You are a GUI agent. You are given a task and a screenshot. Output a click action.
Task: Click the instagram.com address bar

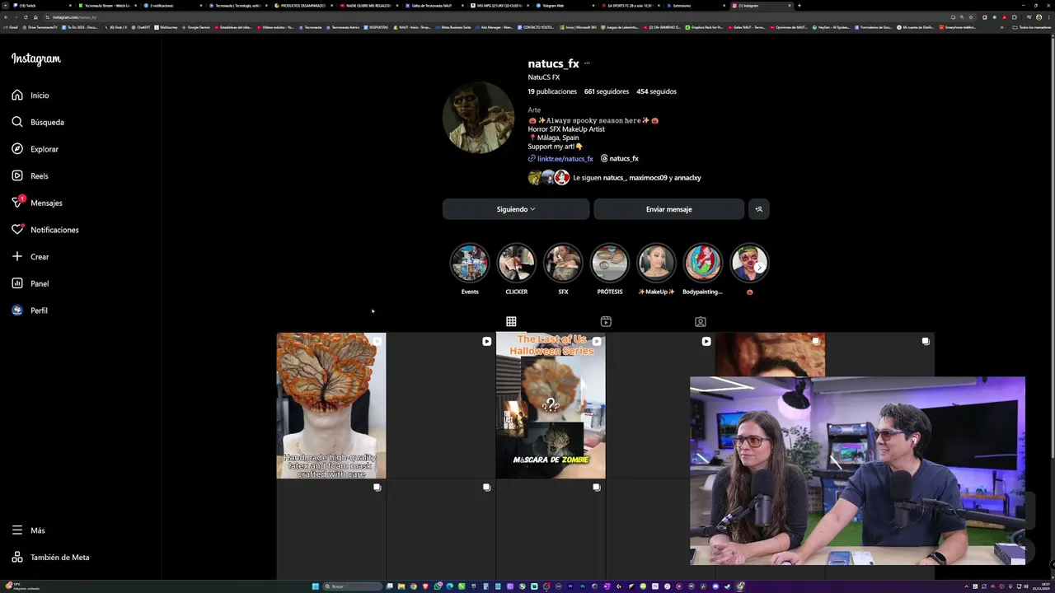495,17
